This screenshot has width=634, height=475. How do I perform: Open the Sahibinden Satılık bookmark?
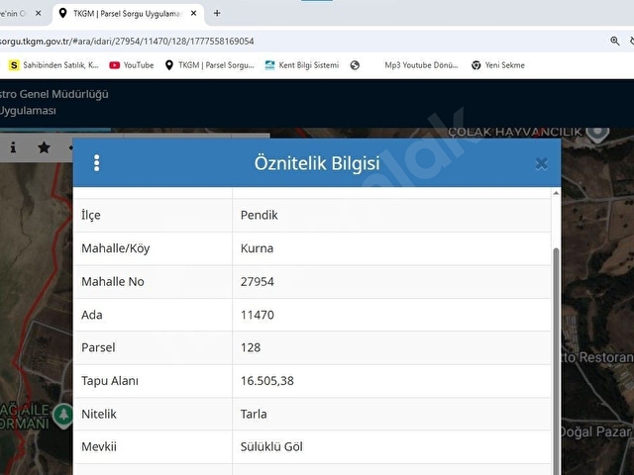[x=53, y=65]
